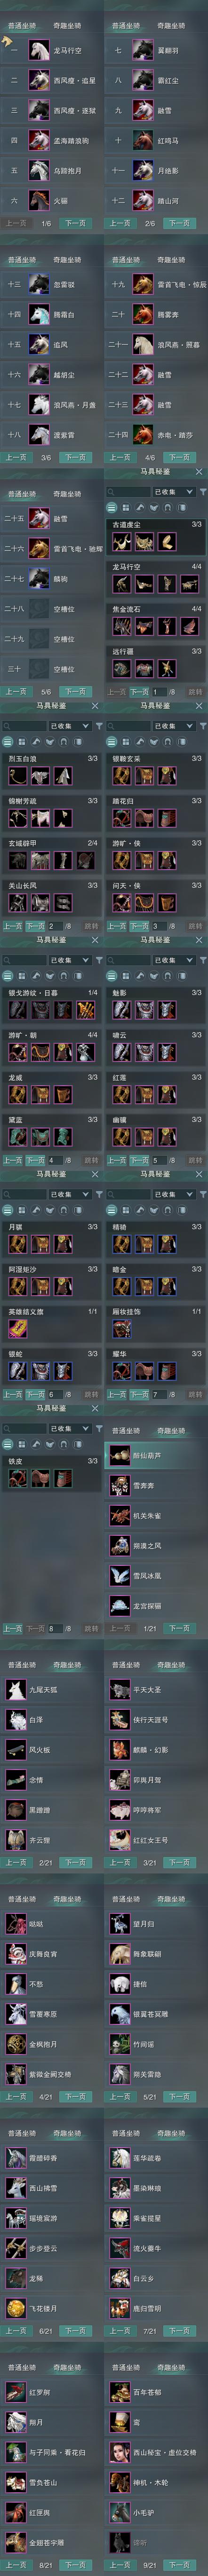Toggle list-view filter icon above 烈玉白狼 set
This screenshot has width=208, height=2576.
(8, 742)
